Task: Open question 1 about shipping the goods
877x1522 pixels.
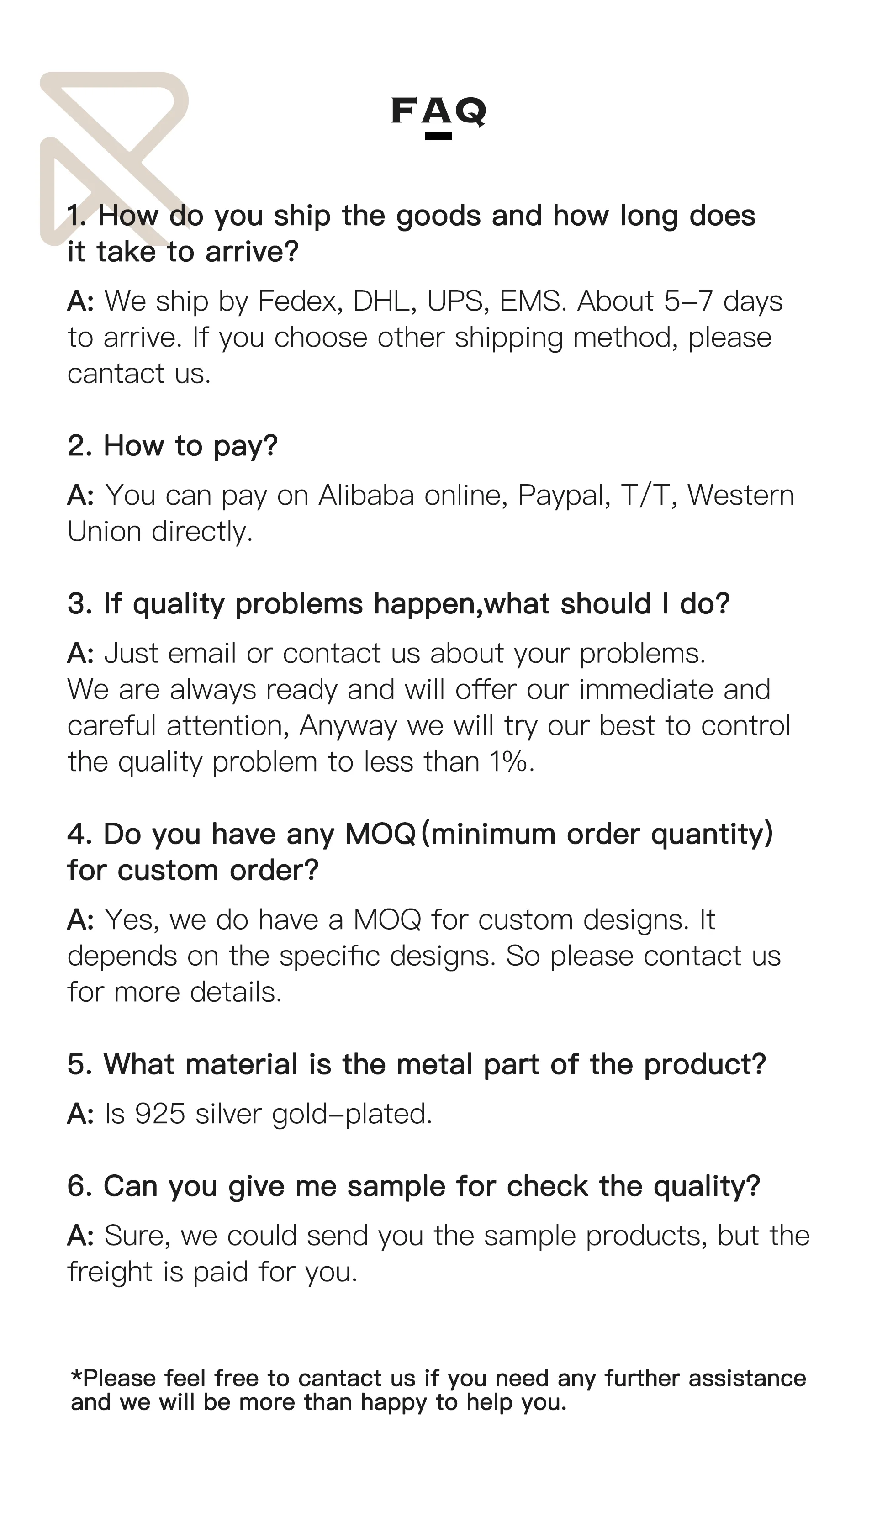Action: click(x=411, y=233)
